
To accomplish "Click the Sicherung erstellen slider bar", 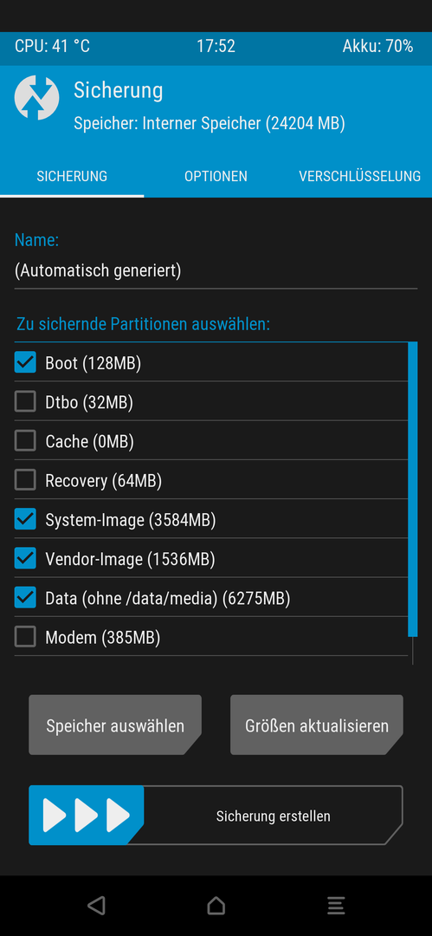I will coord(216,815).
